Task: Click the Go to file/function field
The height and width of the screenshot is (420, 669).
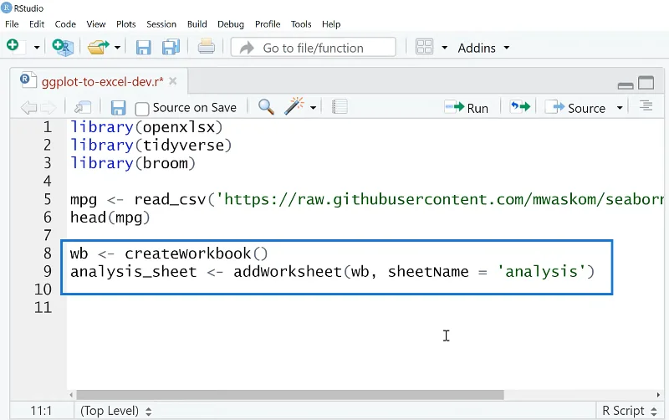Action: (313, 48)
